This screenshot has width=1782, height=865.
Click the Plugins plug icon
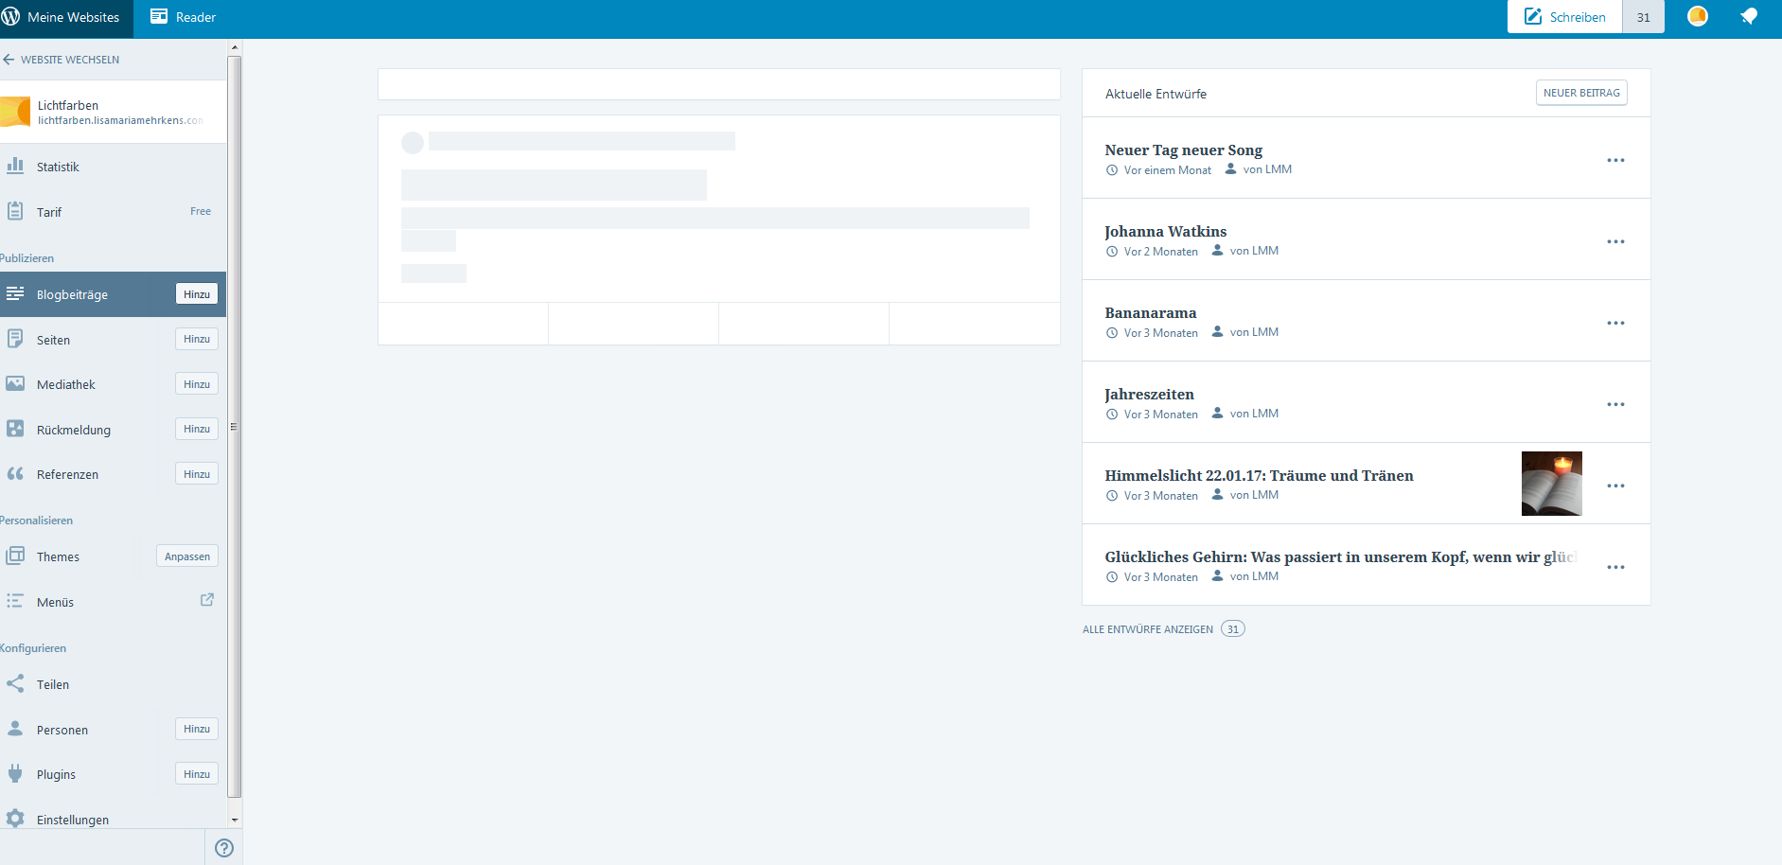click(x=15, y=773)
